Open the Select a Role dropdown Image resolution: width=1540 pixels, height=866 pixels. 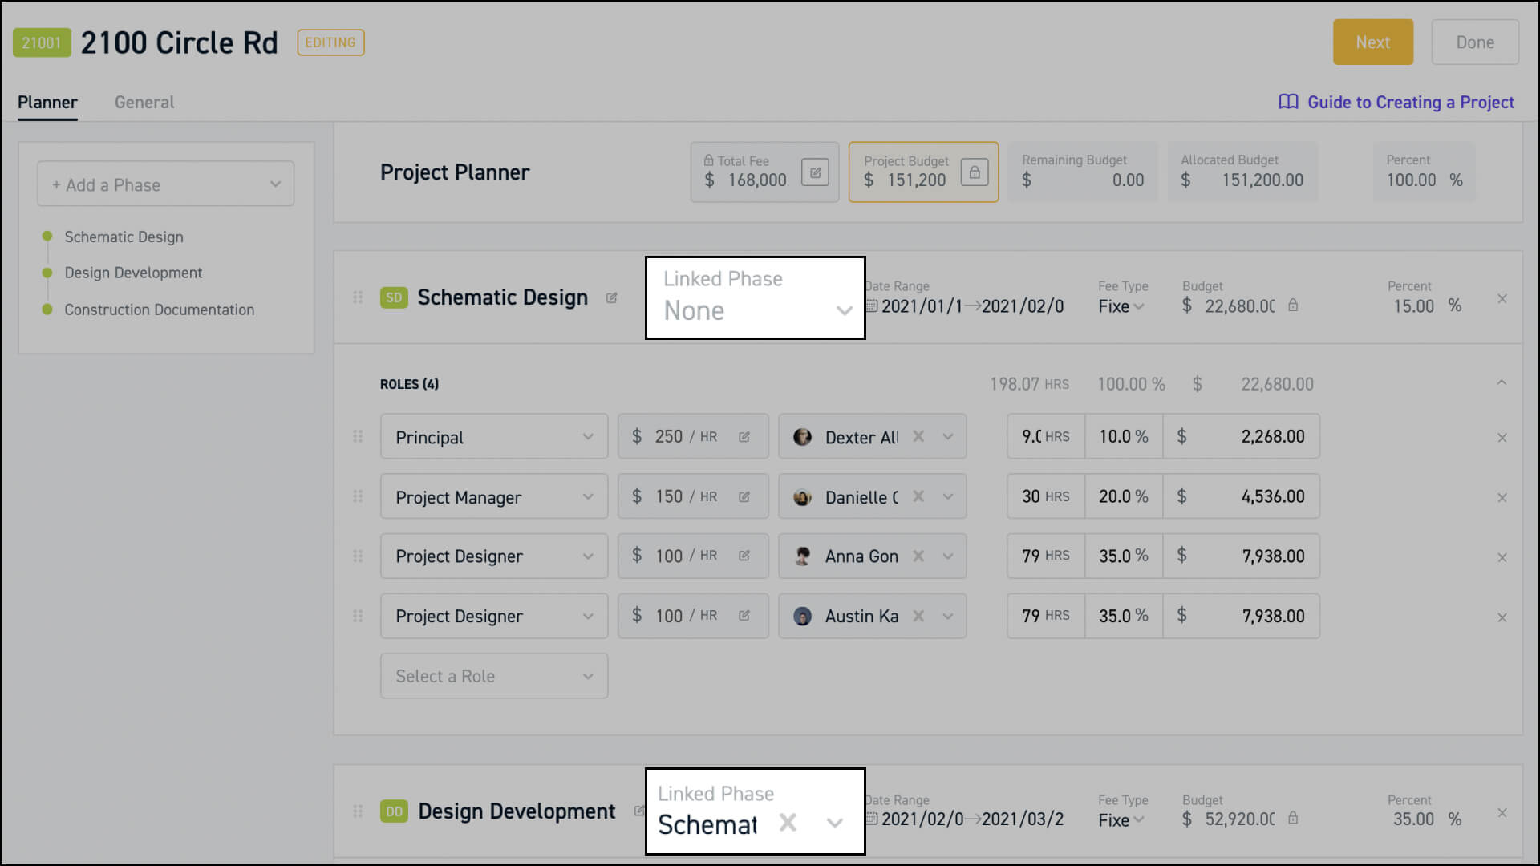[494, 676]
